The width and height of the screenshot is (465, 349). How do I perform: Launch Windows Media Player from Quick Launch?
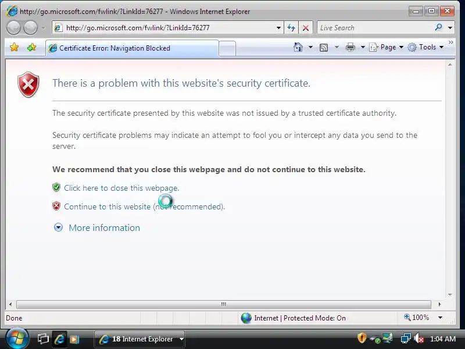74,339
